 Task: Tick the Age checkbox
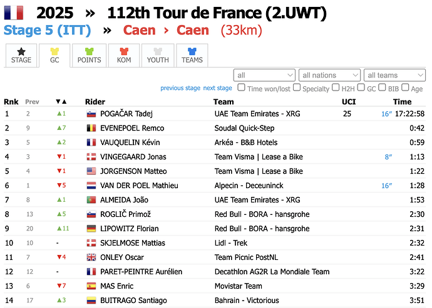(x=405, y=87)
